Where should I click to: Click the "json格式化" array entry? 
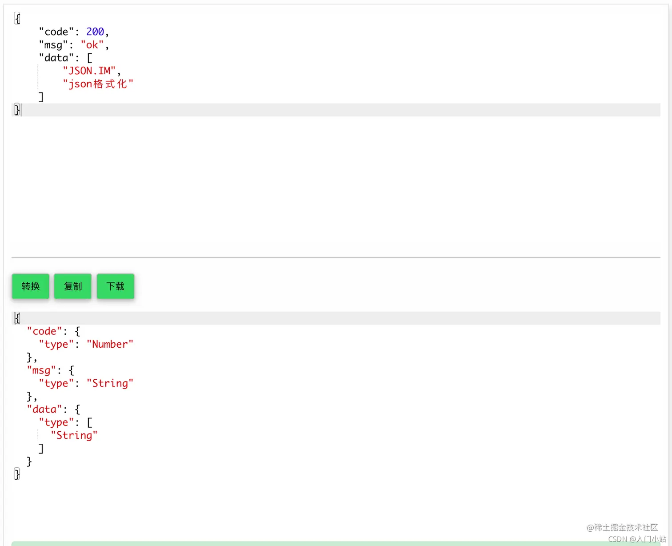pyautogui.click(x=98, y=84)
